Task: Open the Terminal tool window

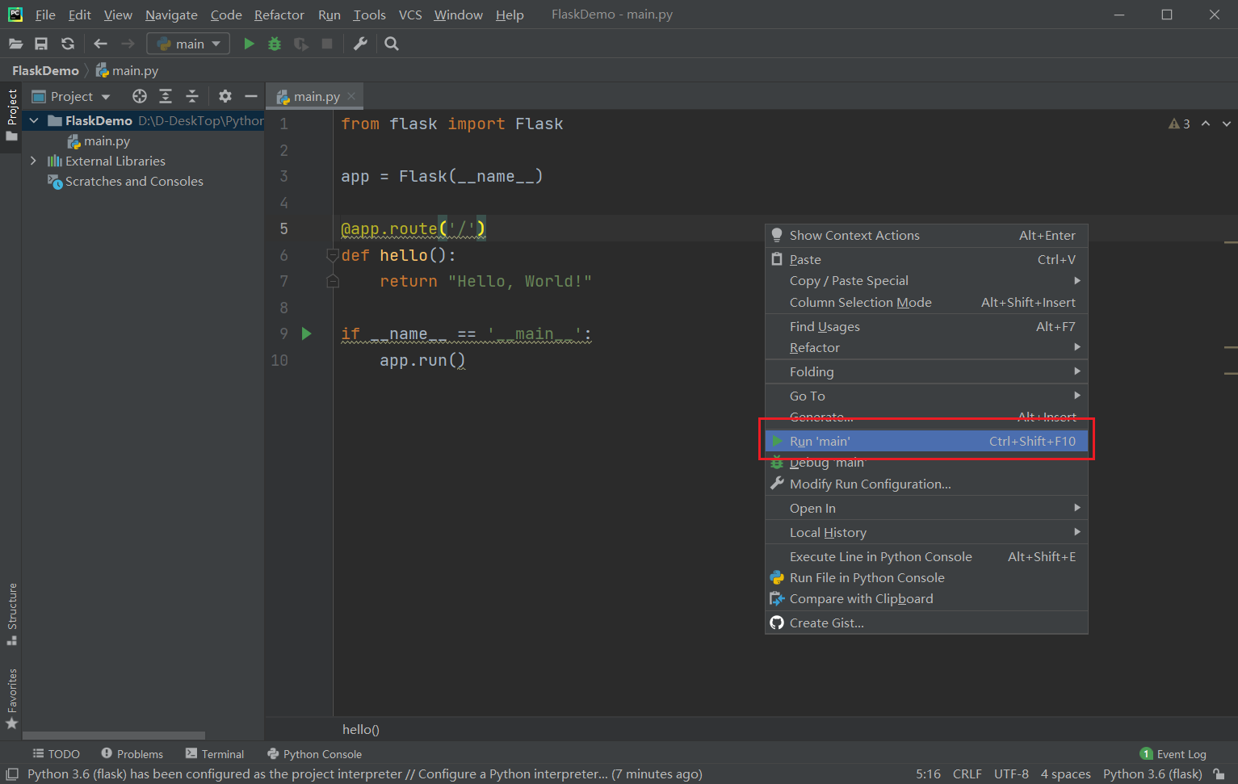Action: (x=215, y=754)
